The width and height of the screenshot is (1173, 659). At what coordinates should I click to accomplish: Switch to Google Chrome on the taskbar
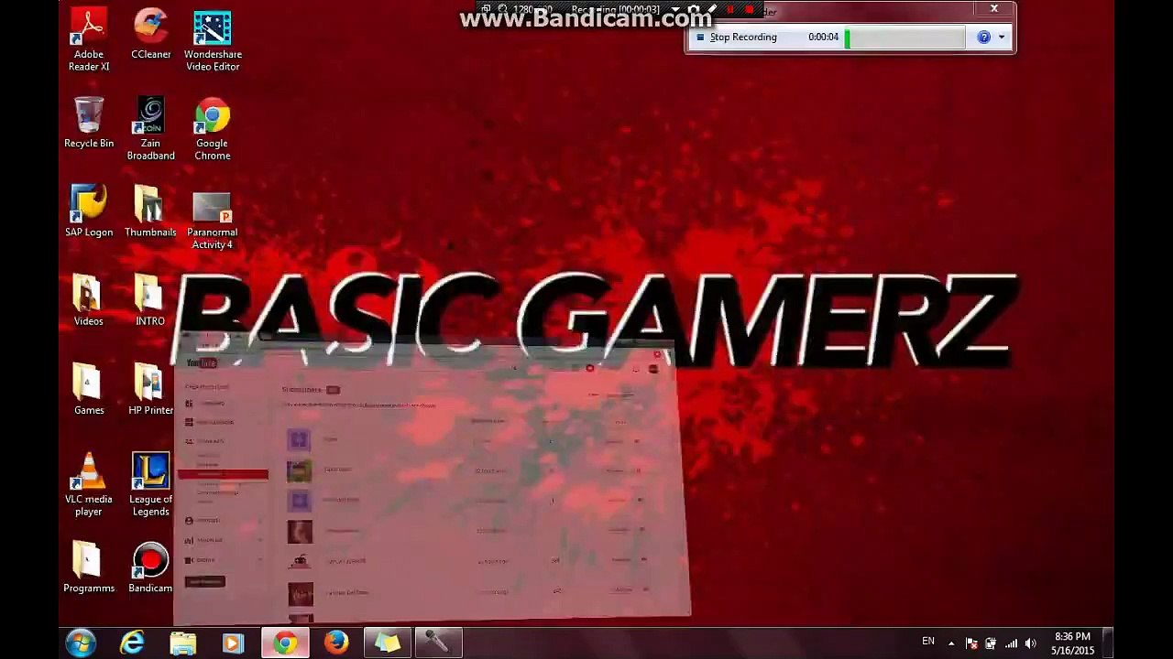(x=285, y=643)
